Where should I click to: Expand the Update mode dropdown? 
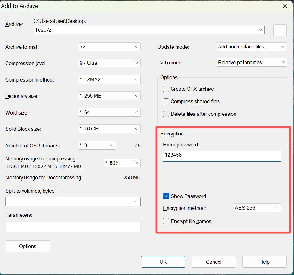click(251, 47)
